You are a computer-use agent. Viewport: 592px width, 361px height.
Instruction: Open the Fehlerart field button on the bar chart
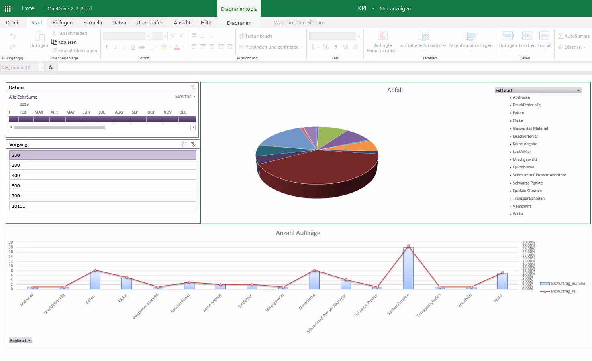point(20,340)
